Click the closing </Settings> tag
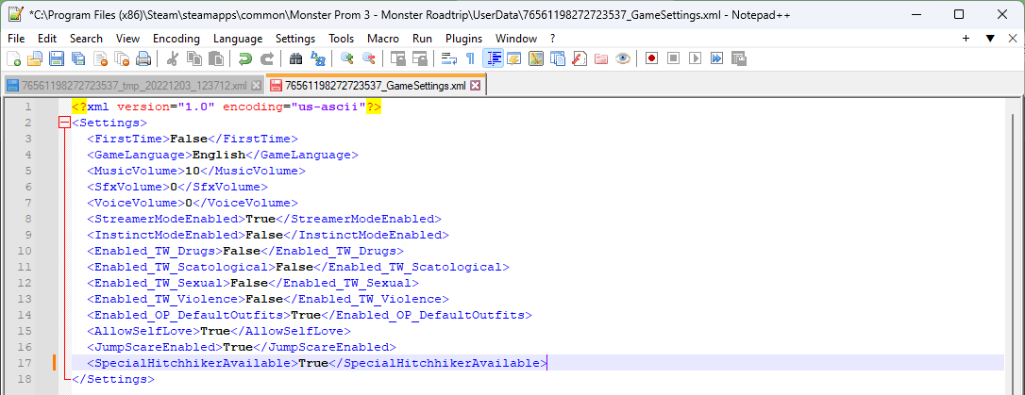Screen dimensions: 1025x395 click(x=113, y=379)
